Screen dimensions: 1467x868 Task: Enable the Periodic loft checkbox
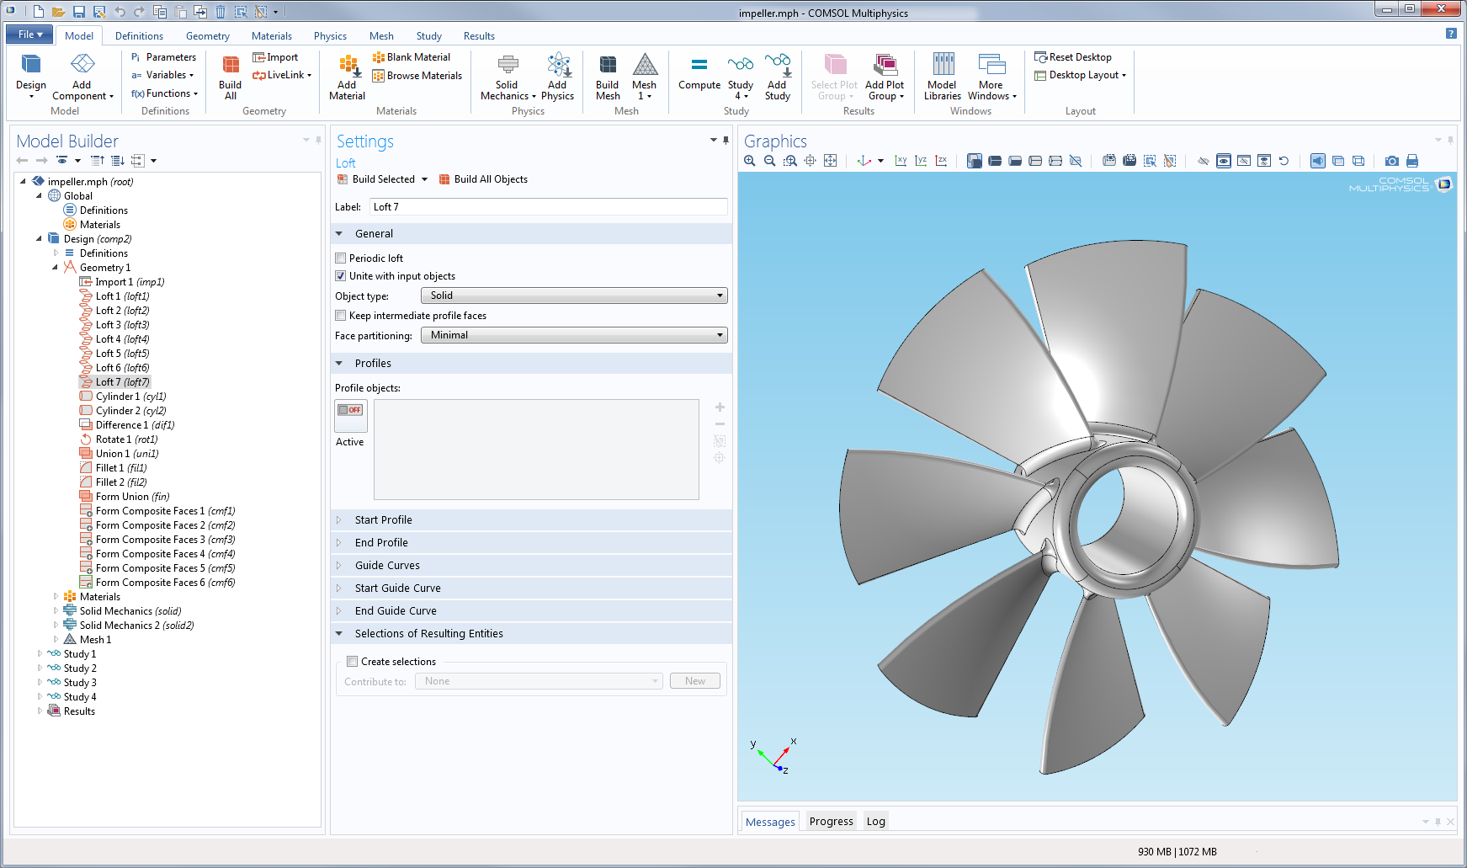pyautogui.click(x=341, y=258)
